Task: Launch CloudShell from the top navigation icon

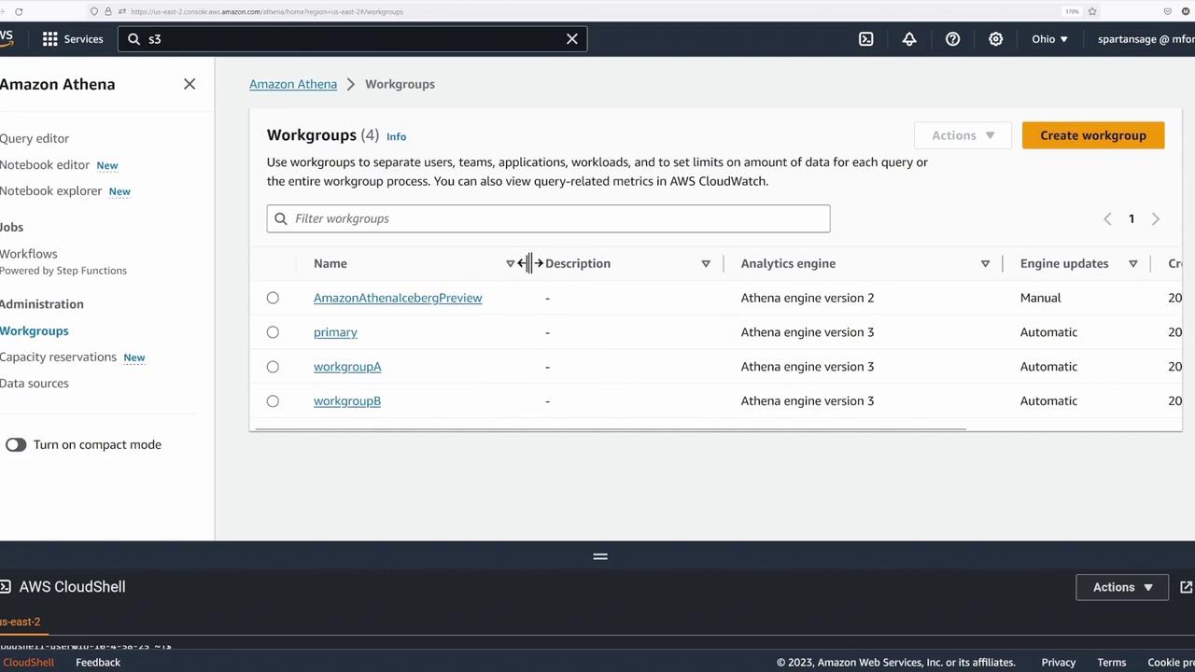Action: click(x=866, y=39)
